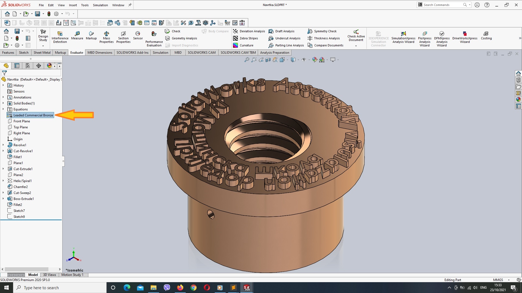Click the Zoom to Fit icon

pos(247,60)
